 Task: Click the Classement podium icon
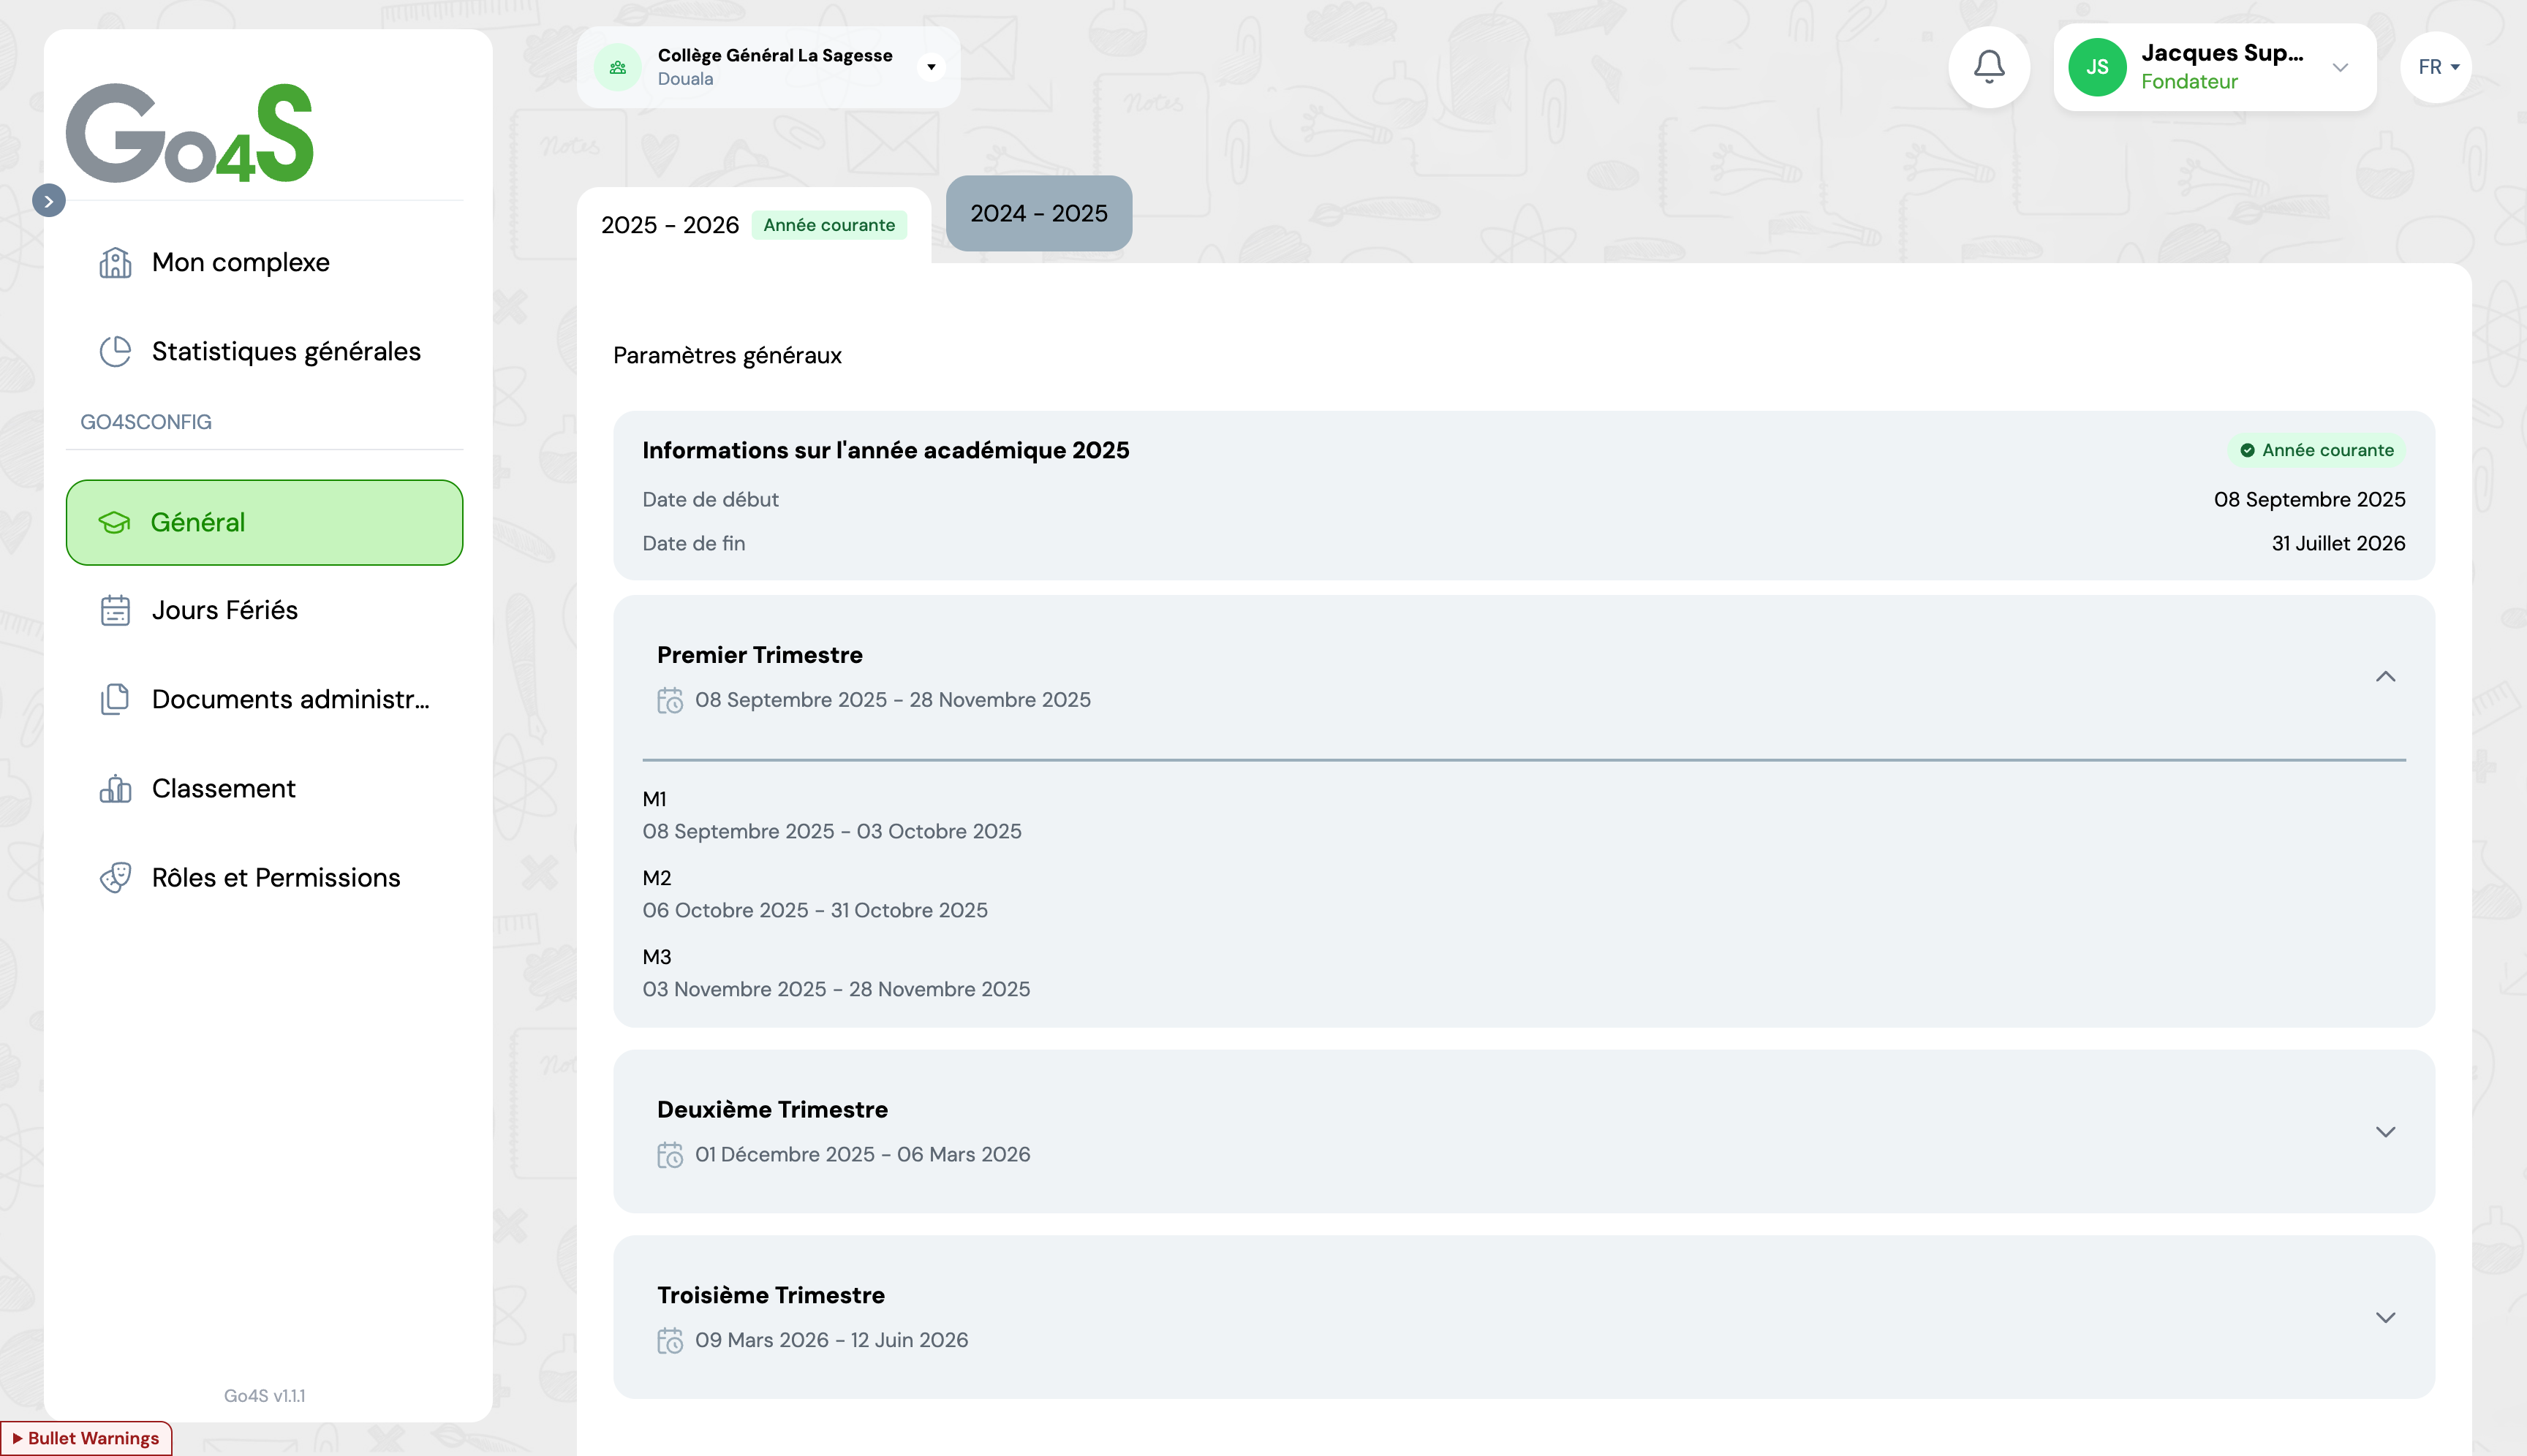[x=115, y=789]
